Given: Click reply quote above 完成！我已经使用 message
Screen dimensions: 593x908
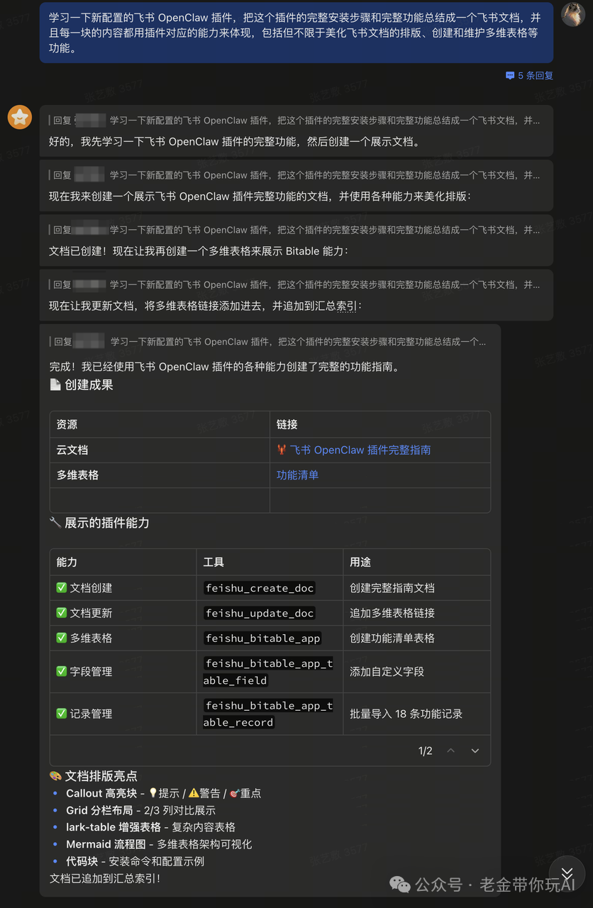Looking at the screenshot, I should [268, 341].
